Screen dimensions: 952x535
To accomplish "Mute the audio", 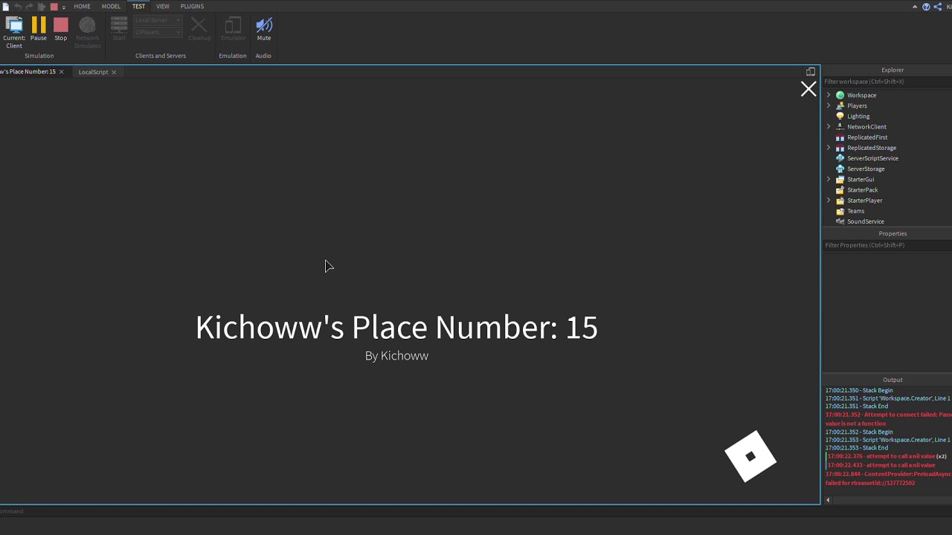I will pyautogui.click(x=264, y=30).
